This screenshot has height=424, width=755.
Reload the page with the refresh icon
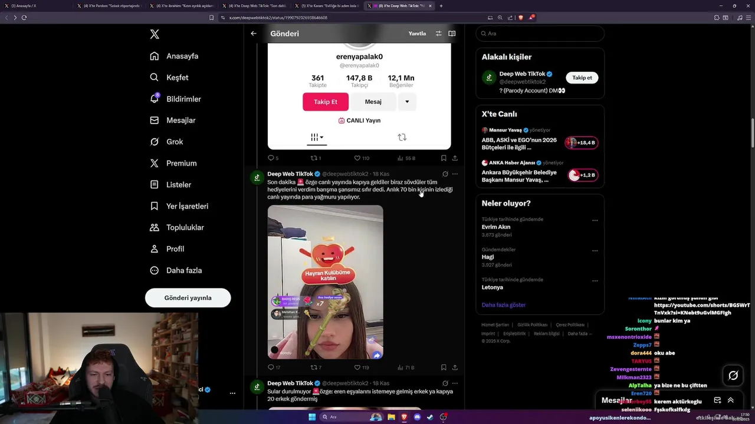24,18
